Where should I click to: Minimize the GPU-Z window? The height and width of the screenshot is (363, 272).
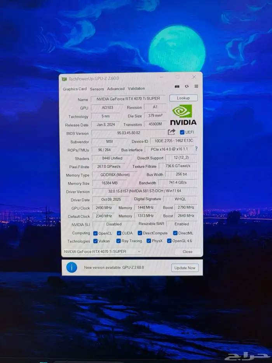161,77
